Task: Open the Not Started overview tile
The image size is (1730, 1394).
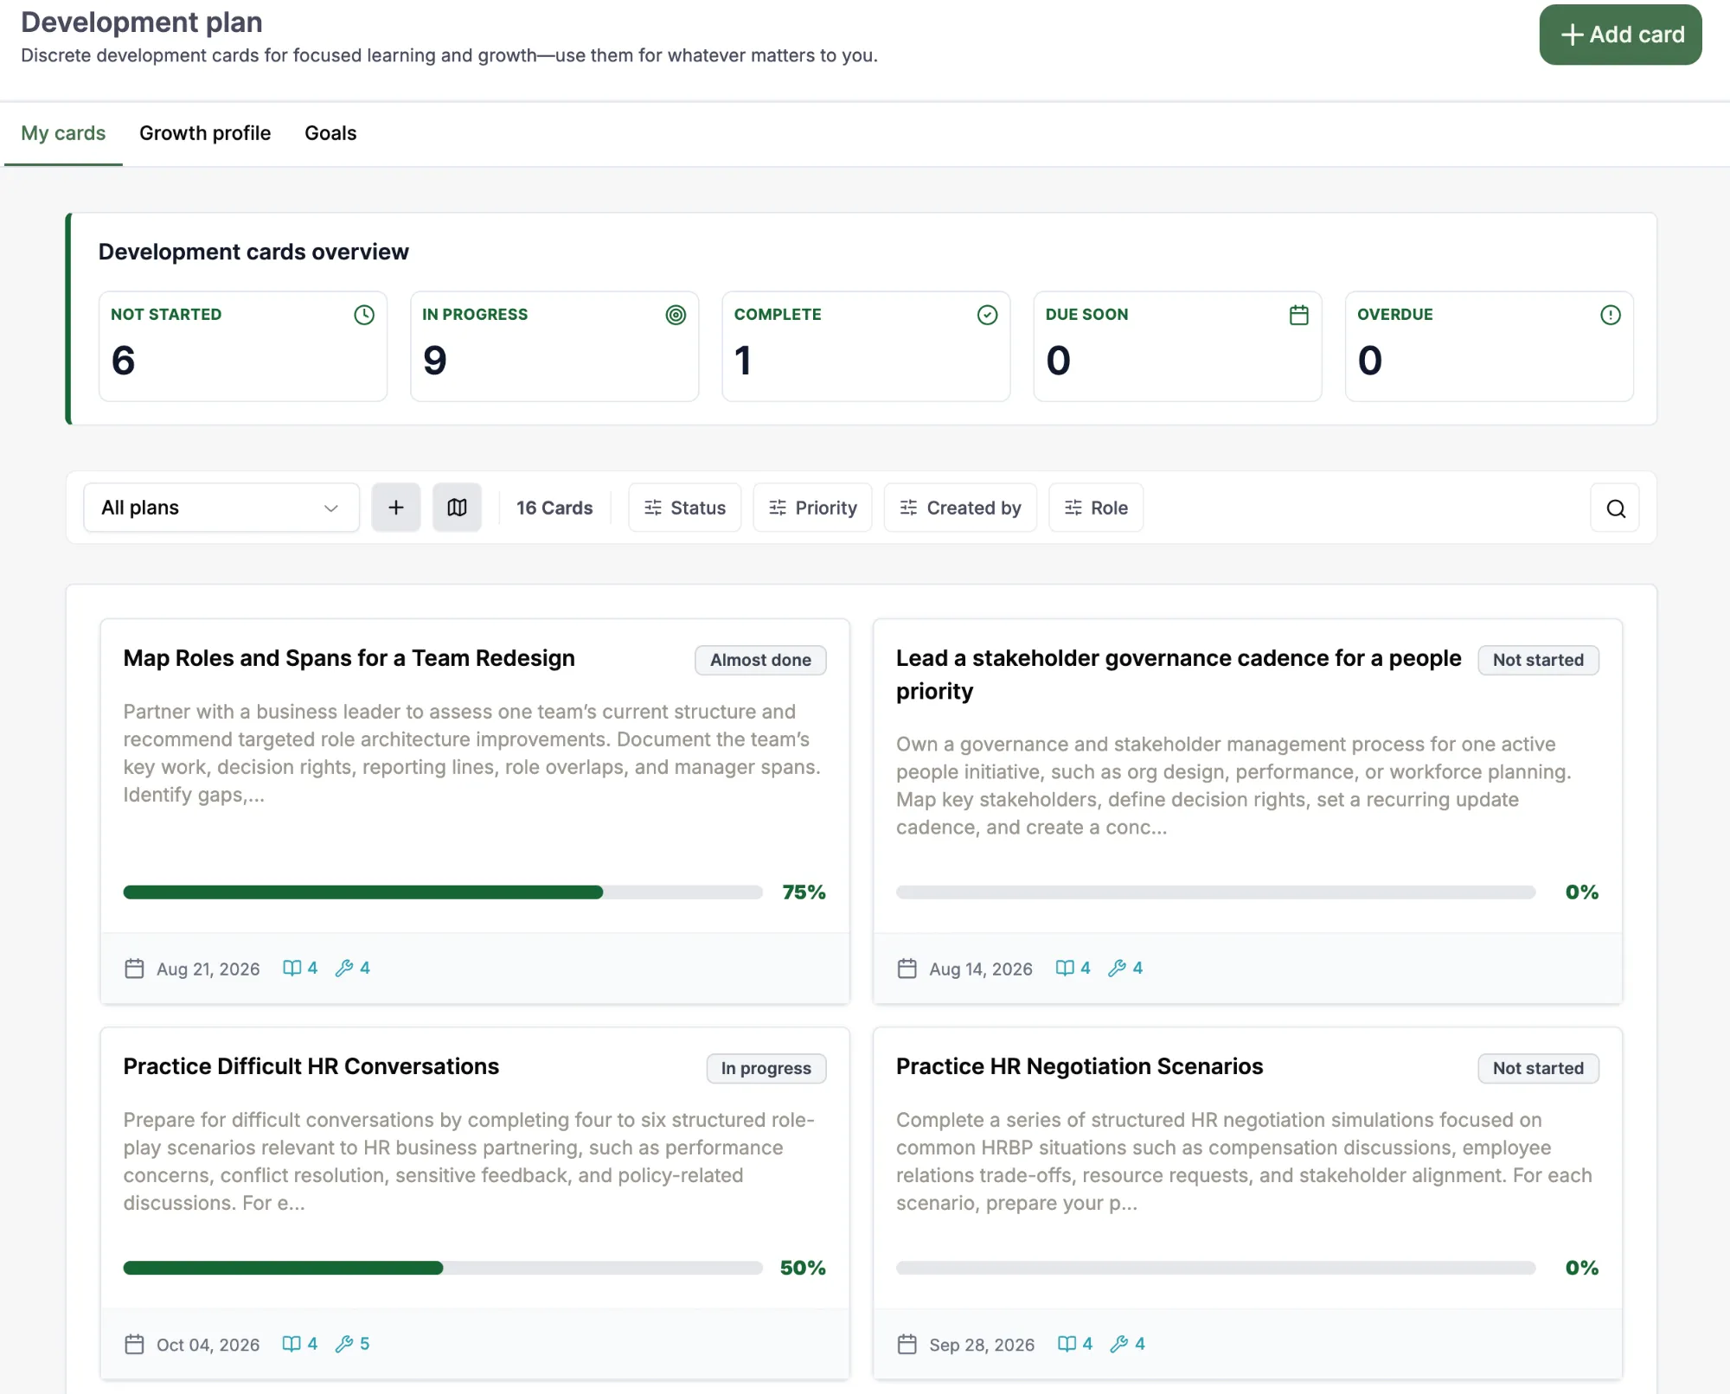Action: [243, 346]
